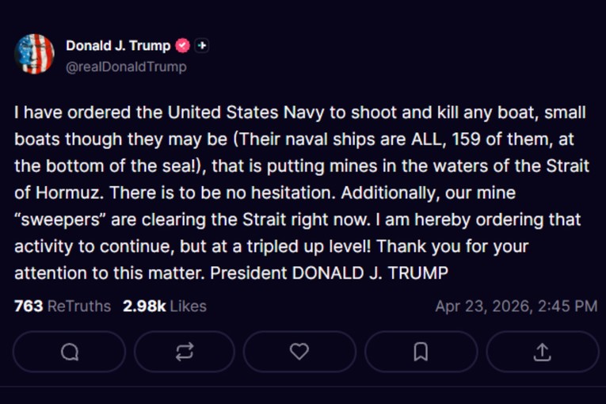Click the red verified checkmark badge
Image resolution: width=606 pixels, height=404 pixels.
(182, 46)
